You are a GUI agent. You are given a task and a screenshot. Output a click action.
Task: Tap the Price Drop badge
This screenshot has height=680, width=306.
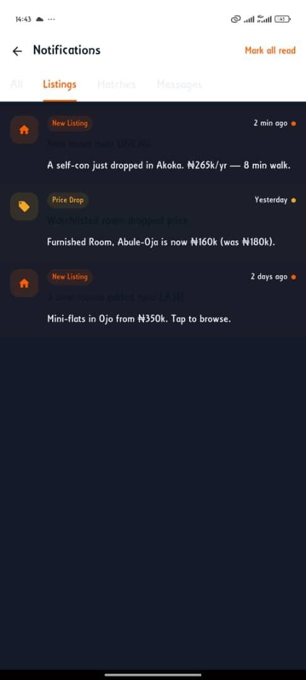(x=68, y=200)
